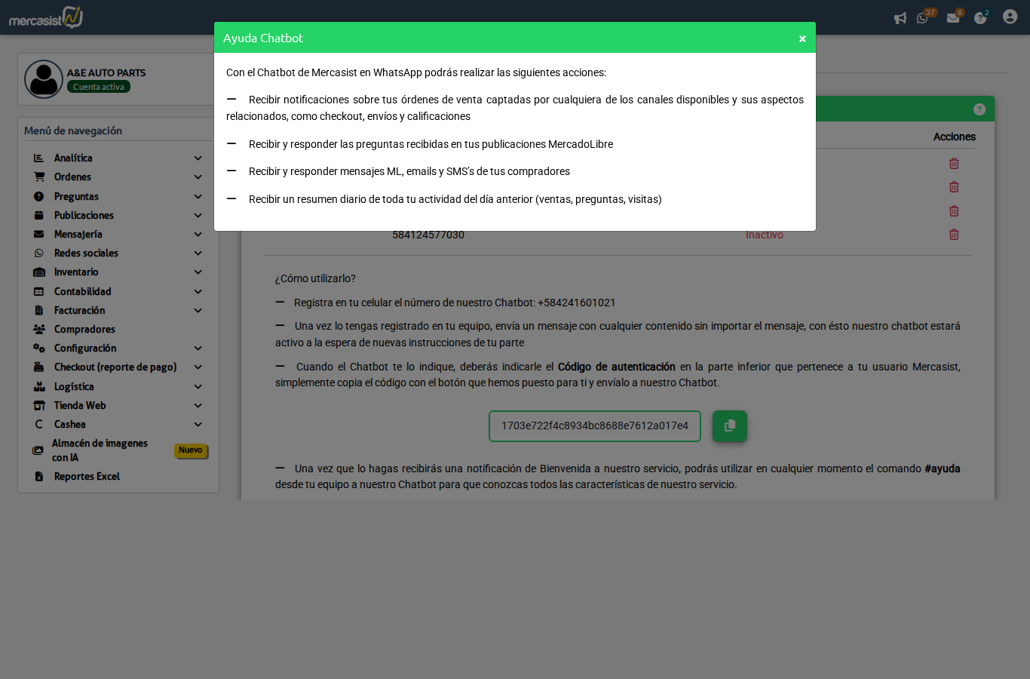
Task: Click the mercasist logo
Action: coord(45,17)
